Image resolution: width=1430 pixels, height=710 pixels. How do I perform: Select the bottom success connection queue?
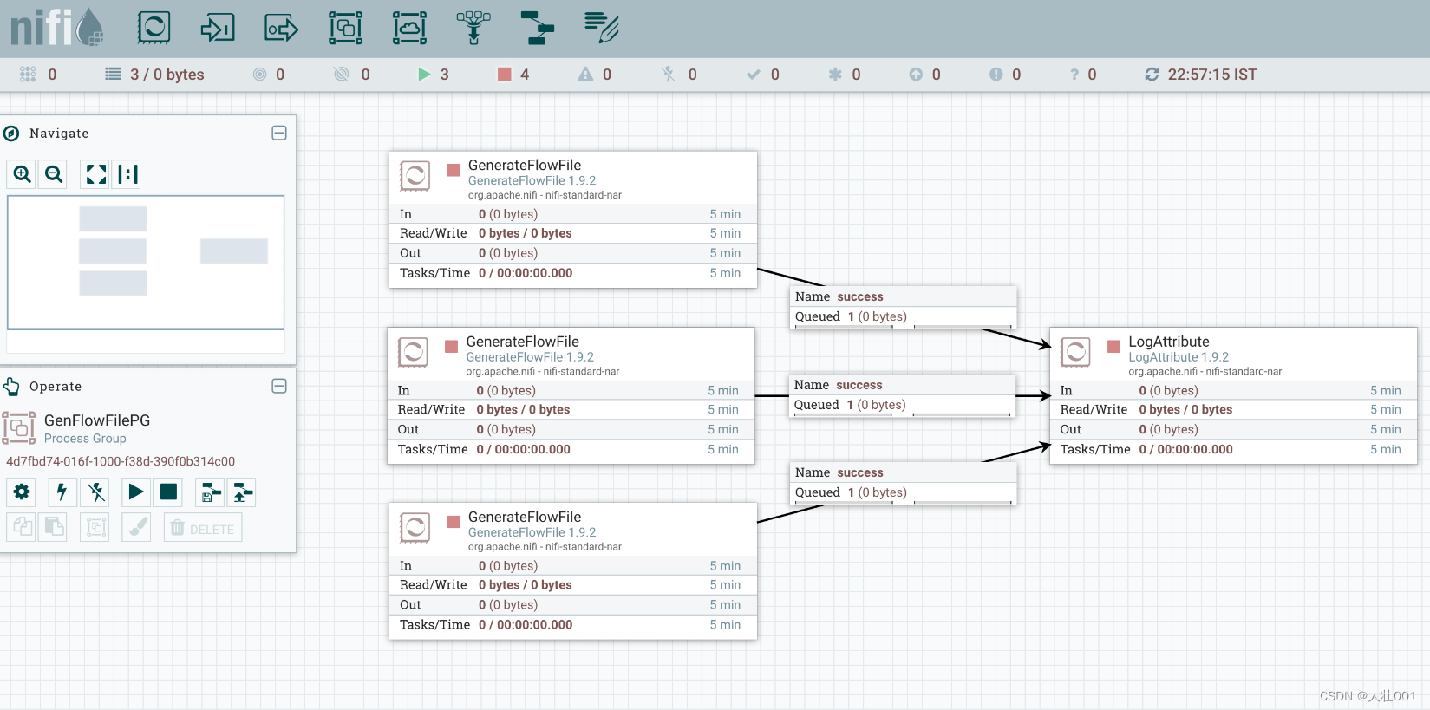tap(903, 483)
